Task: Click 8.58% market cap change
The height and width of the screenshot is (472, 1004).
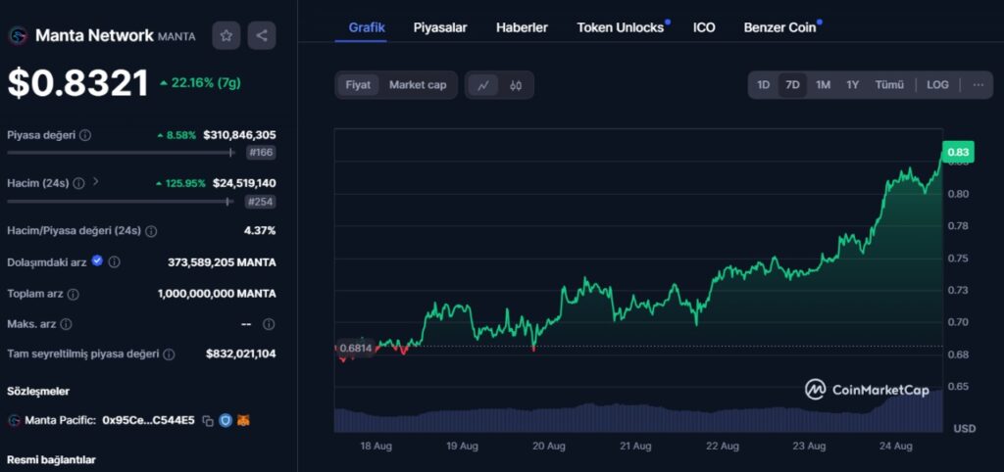Action: [176, 135]
